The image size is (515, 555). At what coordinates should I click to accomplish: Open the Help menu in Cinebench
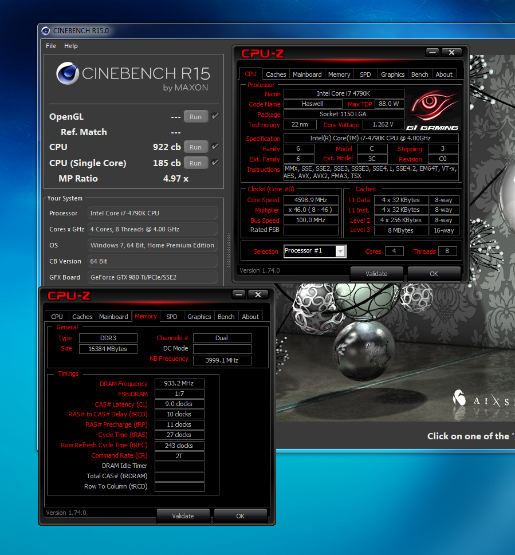pos(71,46)
